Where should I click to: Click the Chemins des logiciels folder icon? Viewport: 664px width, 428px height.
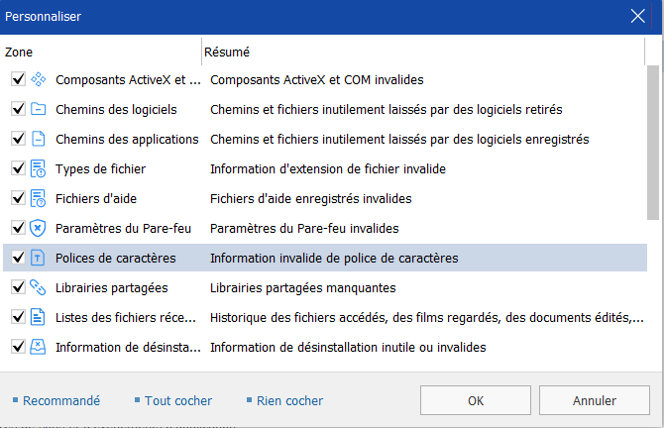click(x=38, y=109)
